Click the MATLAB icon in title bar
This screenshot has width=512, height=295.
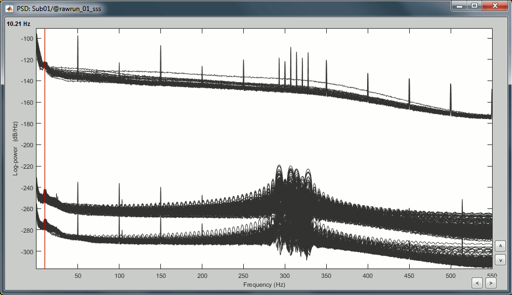9,8
